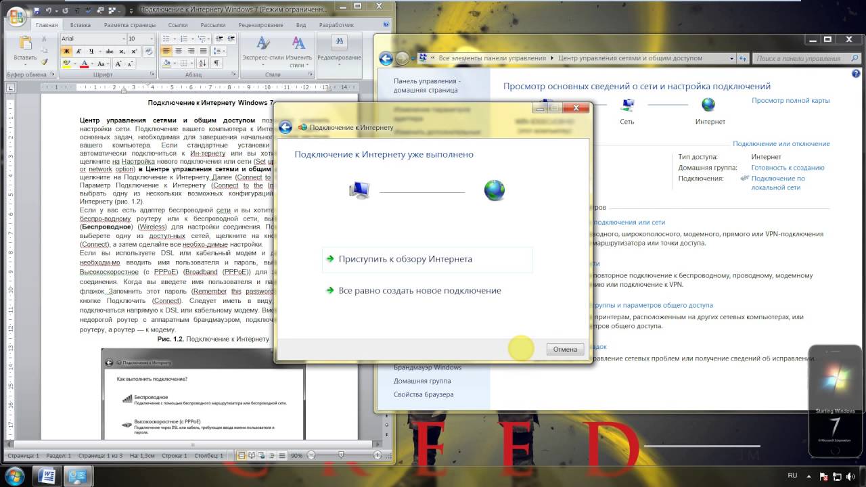
Task: Toggle strikethrough (abc) formatting in Word
Action: [110, 51]
